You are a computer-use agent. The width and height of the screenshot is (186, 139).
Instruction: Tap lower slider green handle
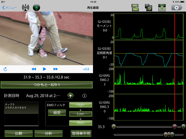[x=172, y=134]
